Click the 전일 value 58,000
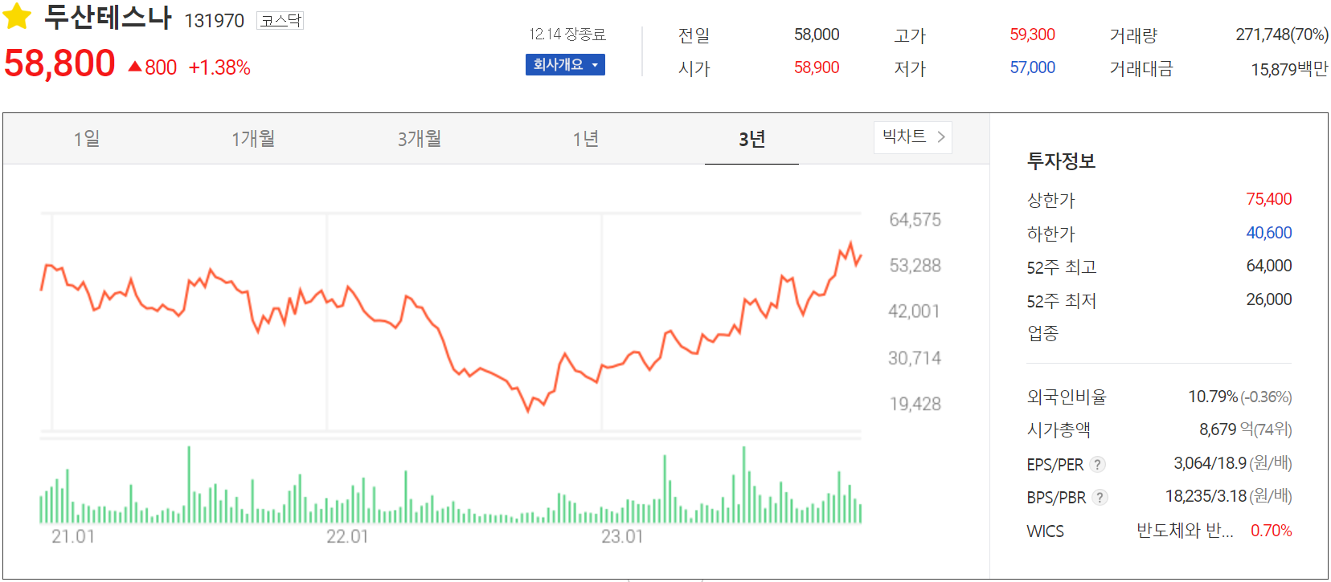This screenshot has width=1331, height=582. pyautogui.click(x=817, y=35)
